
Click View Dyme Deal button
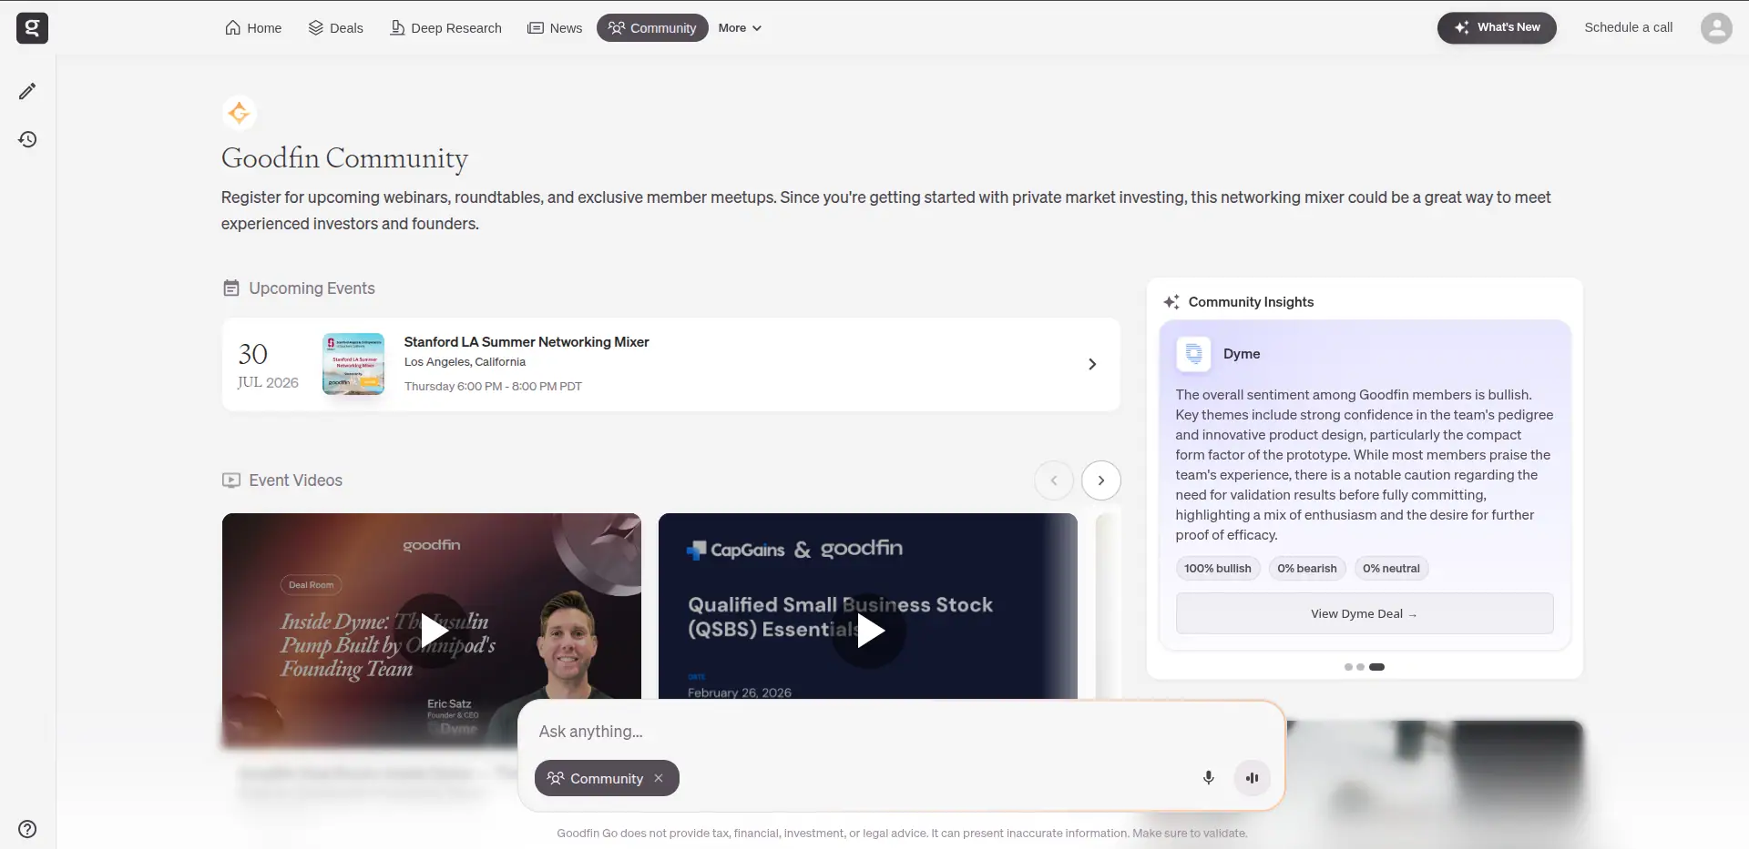[x=1365, y=613]
